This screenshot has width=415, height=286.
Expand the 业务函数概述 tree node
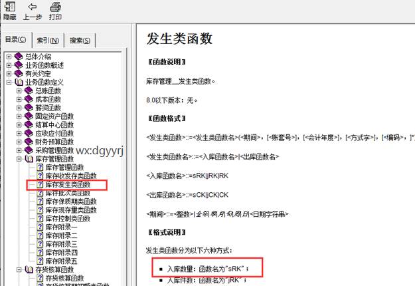(x=9, y=65)
